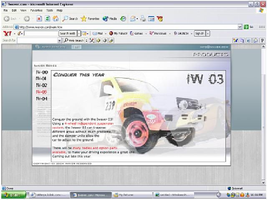Click highlight icon after Web Search
The image size is (267, 200).
tap(92, 40)
